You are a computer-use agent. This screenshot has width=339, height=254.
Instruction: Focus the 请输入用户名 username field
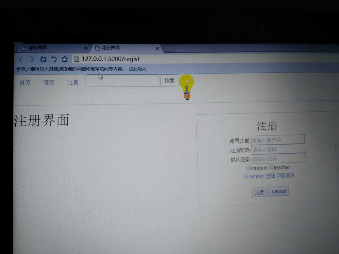[x=278, y=140]
